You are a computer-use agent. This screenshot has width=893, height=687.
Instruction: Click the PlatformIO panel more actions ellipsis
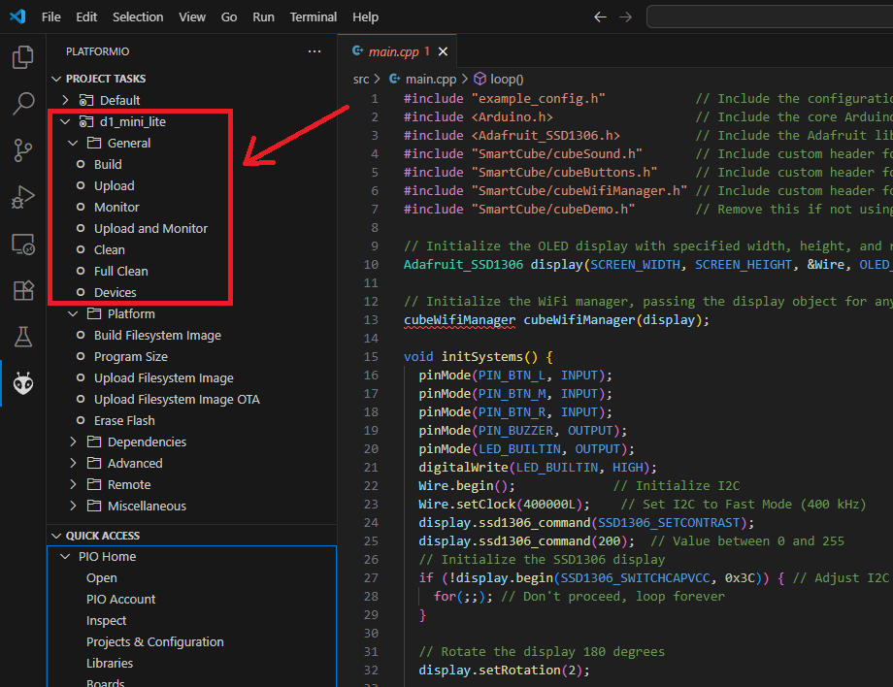pos(314,51)
